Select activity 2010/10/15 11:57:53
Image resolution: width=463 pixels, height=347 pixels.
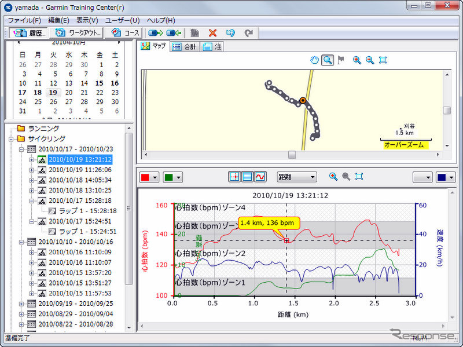pyautogui.click(x=80, y=293)
